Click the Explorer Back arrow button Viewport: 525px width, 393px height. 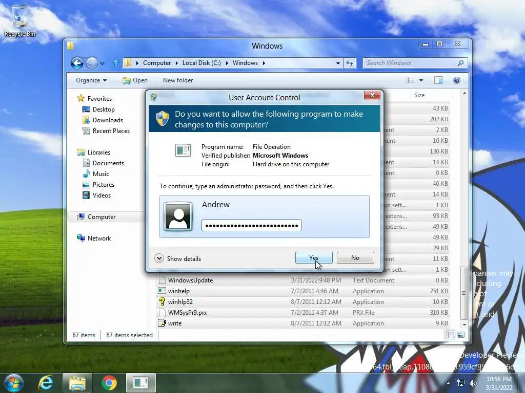click(x=77, y=63)
